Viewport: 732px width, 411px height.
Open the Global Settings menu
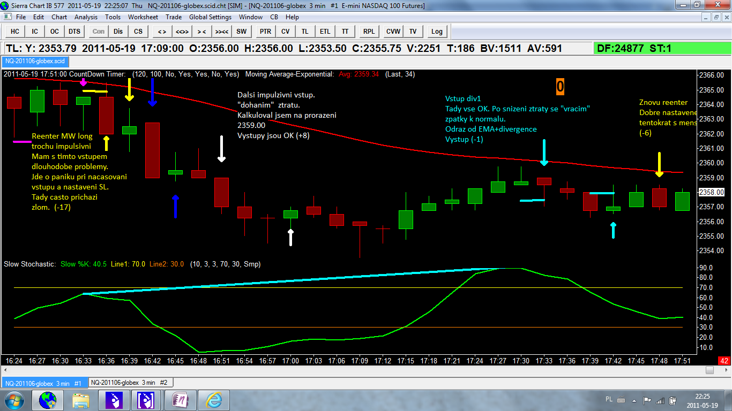pyautogui.click(x=211, y=17)
